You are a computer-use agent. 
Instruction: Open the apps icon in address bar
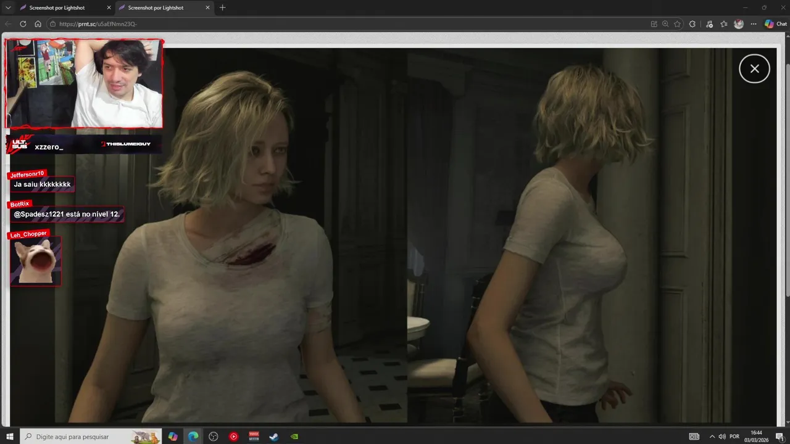[654, 24]
